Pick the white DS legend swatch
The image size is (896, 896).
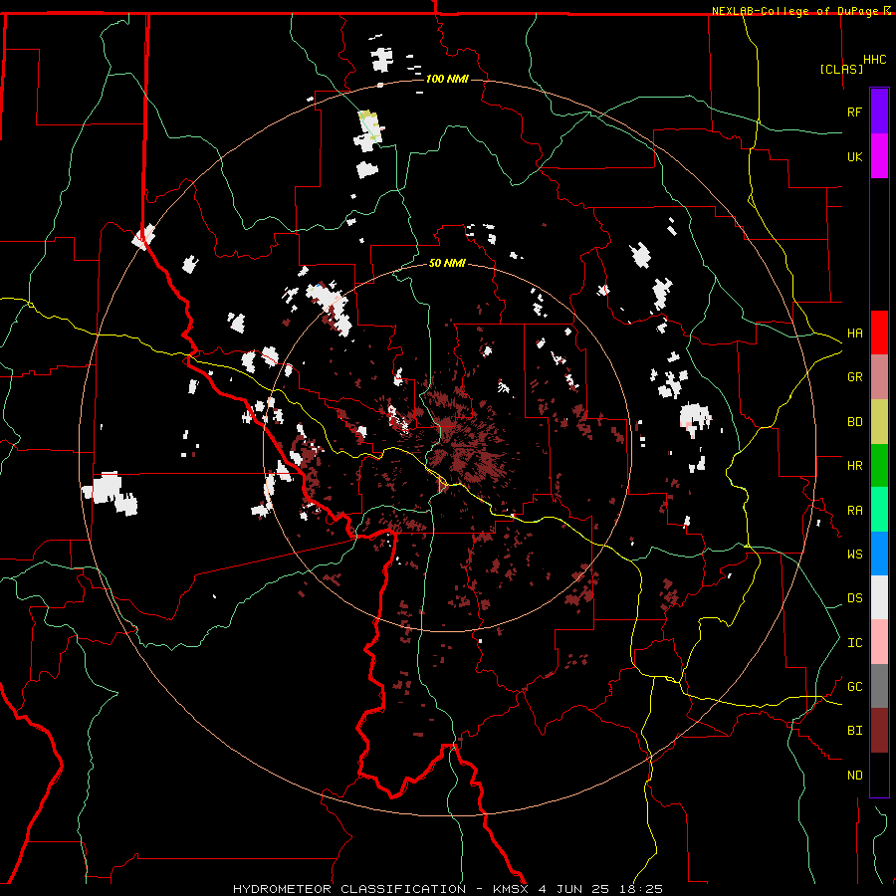coord(879,597)
